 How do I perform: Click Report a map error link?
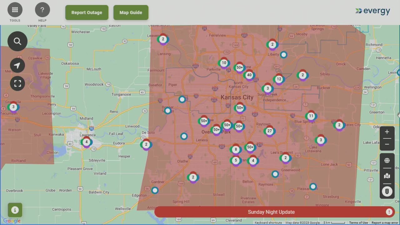pos(385,223)
